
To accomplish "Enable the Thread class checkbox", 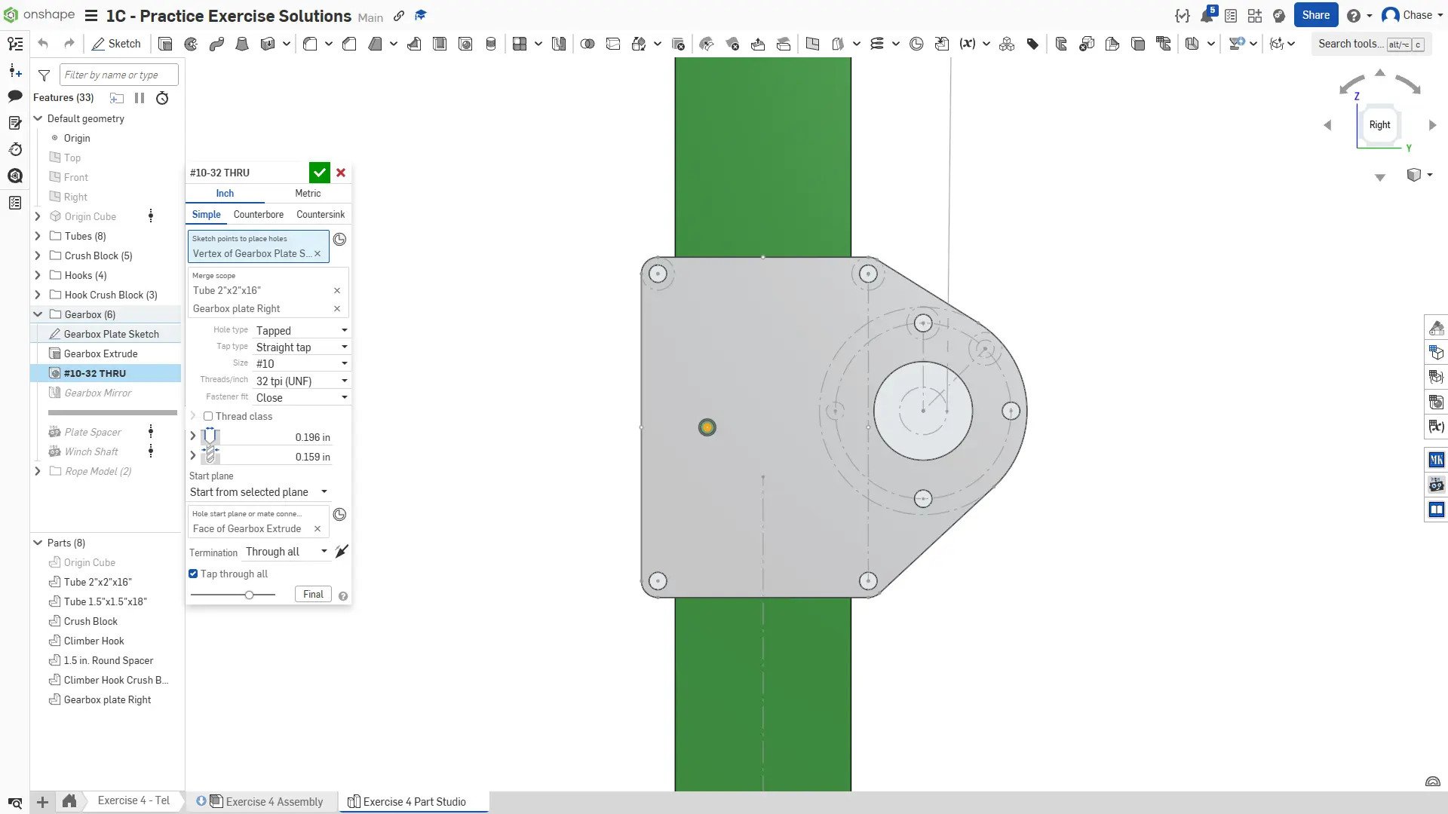I will pyautogui.click(x=208, y=416).
